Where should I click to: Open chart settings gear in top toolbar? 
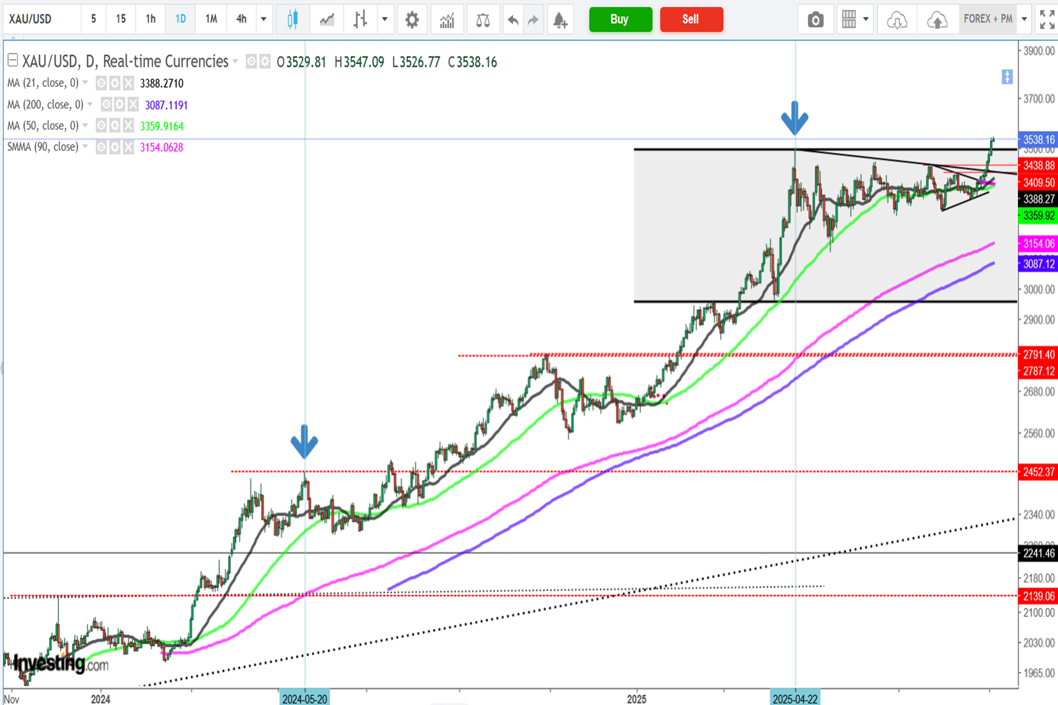[412, 20]
